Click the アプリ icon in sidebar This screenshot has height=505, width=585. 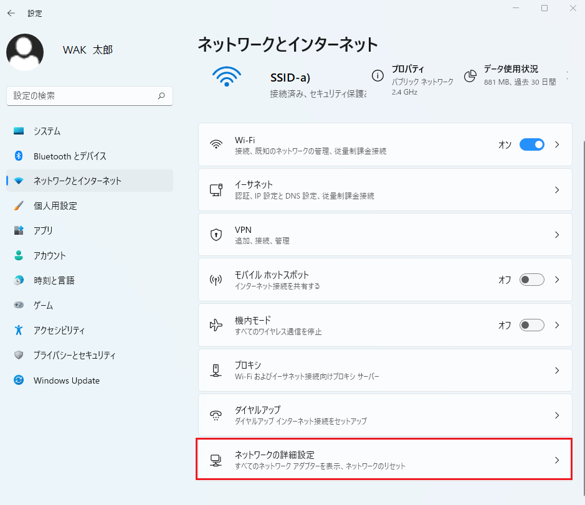(x=19, y=230)
